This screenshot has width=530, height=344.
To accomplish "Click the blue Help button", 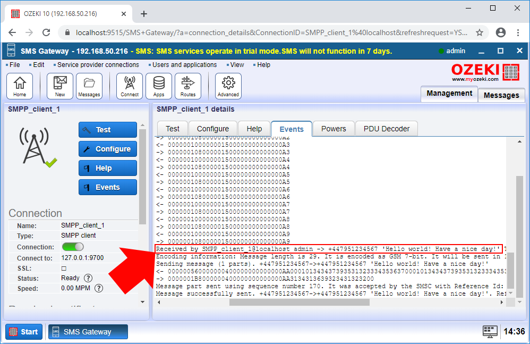I will point(108,168).
